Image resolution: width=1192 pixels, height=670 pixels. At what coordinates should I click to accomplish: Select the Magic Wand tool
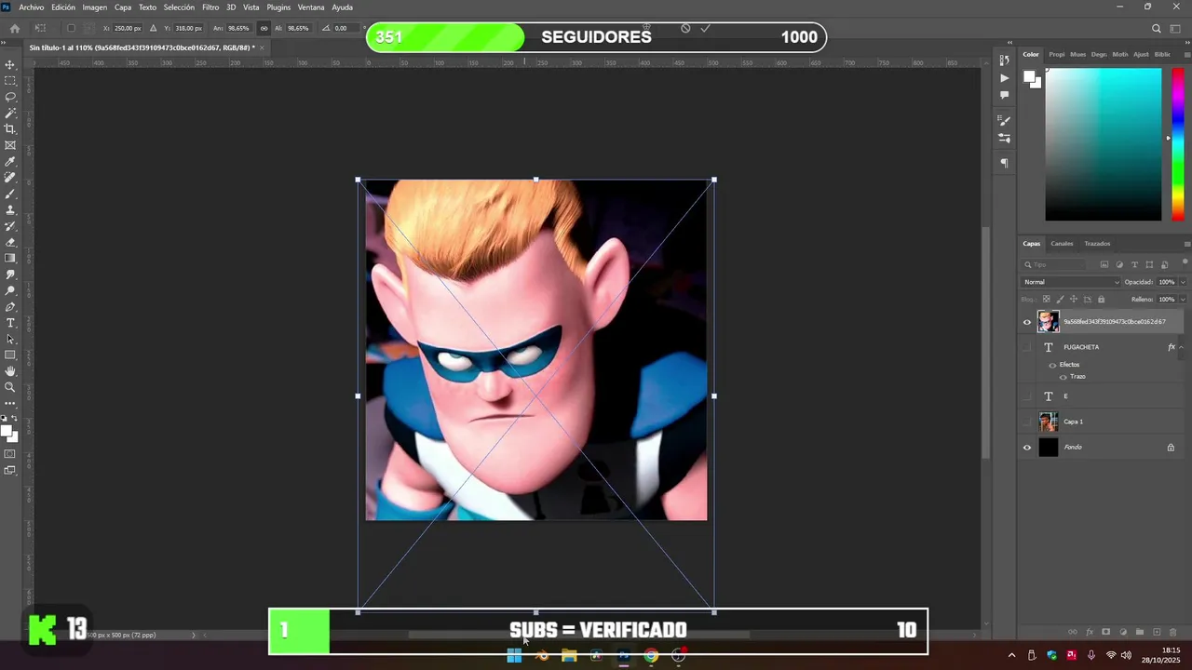pyautogui.click(x=10, y=113)
